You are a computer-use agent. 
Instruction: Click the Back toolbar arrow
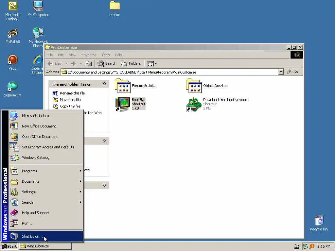point(55,64)
